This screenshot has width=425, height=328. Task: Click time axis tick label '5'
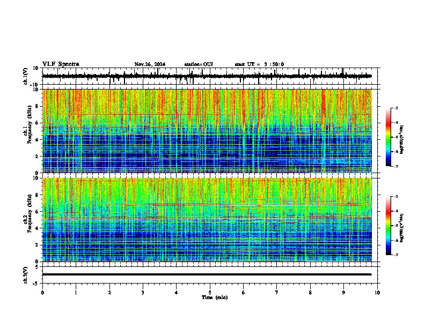click(210, 293)
